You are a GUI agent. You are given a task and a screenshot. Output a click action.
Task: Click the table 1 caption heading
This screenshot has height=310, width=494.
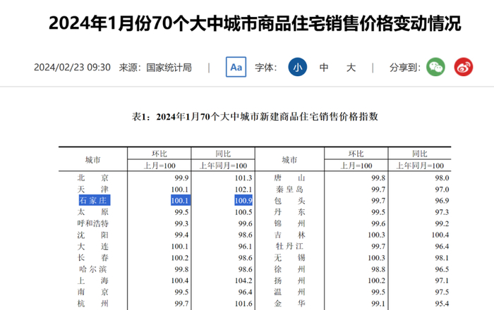(x=255, y=117)
